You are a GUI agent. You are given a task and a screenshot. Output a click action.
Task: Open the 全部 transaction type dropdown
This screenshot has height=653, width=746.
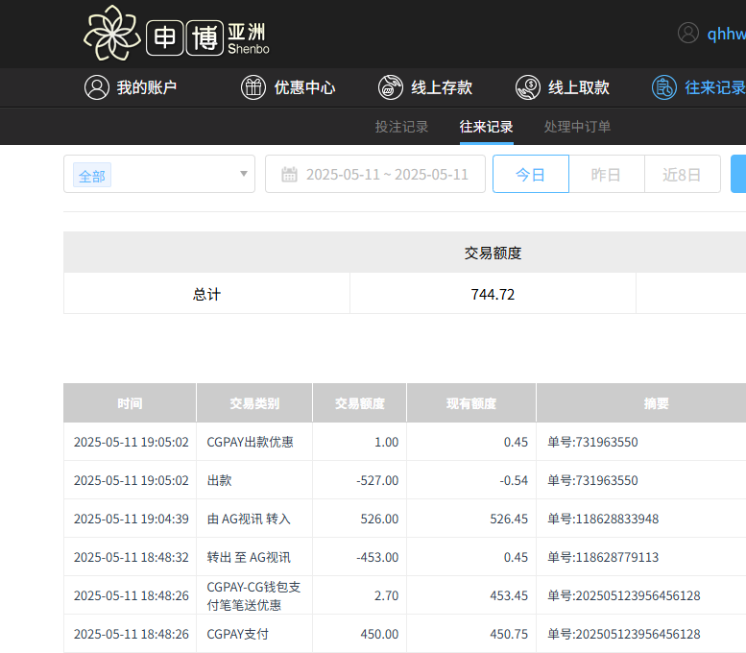coord(158,175)
